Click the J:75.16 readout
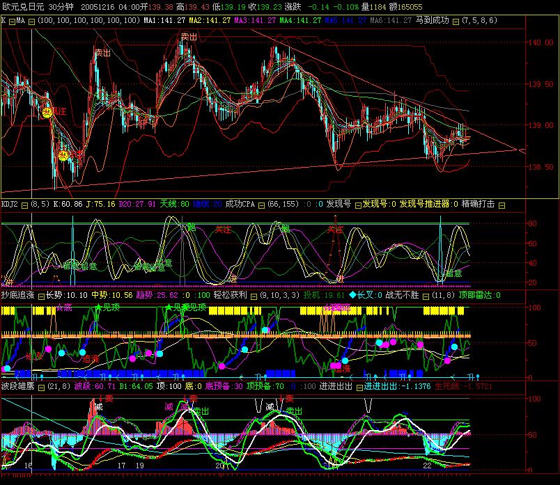Image resolution: width=560 pixels, height=485 pixels. click(101, 204)
